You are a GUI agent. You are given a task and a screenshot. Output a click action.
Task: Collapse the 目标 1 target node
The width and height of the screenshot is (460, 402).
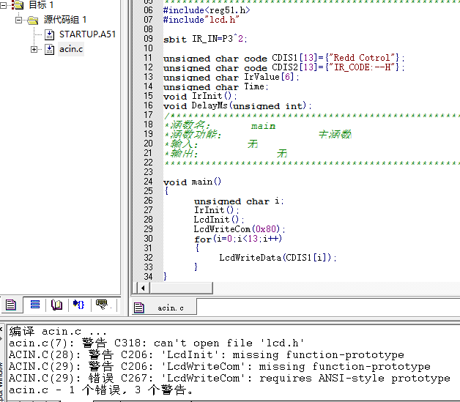(x=3, y=5)
